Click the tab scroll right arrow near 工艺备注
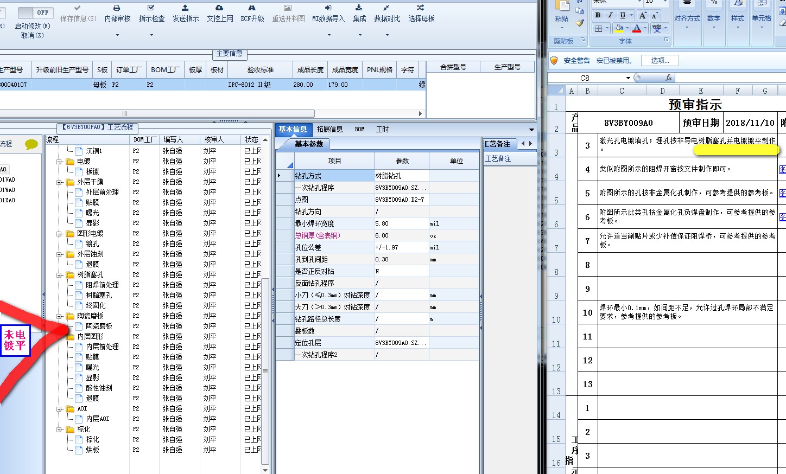Viewport: 786px width, 474px height. [530, 144]
